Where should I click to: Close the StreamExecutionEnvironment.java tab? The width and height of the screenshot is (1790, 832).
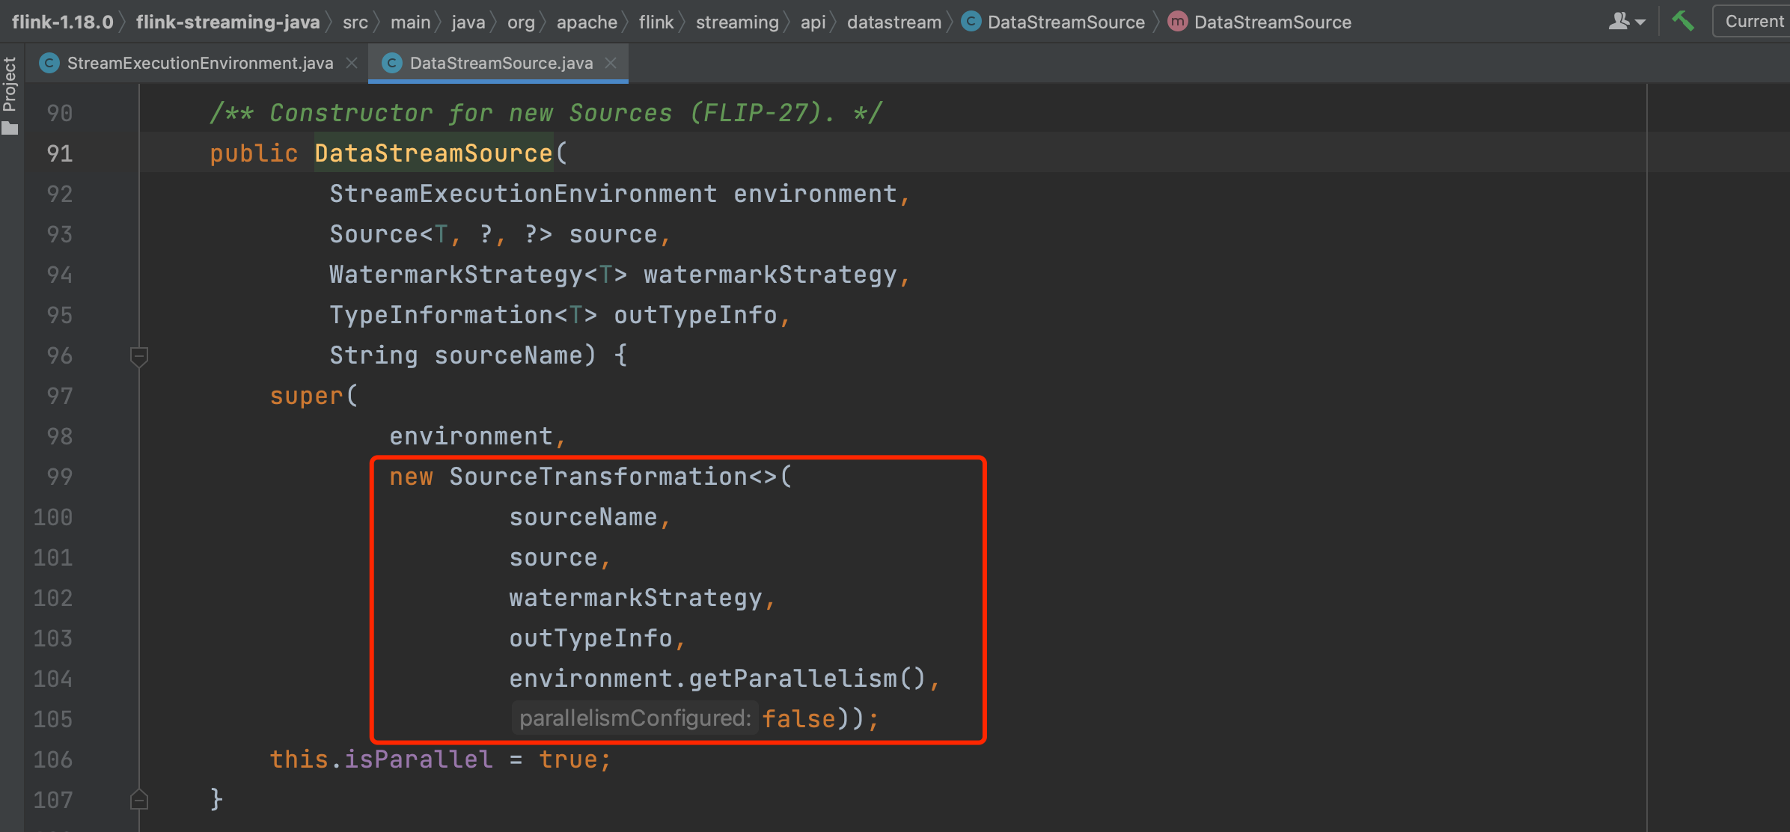(x=352, y=64)
